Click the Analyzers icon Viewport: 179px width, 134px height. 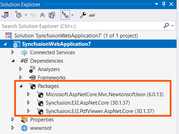tap(32, 69)
